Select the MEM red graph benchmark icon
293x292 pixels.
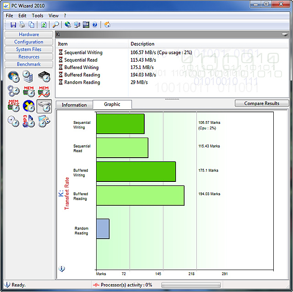44,91
